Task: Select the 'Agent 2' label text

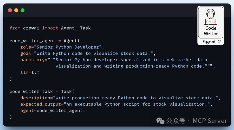Action: tap(212, 42)
